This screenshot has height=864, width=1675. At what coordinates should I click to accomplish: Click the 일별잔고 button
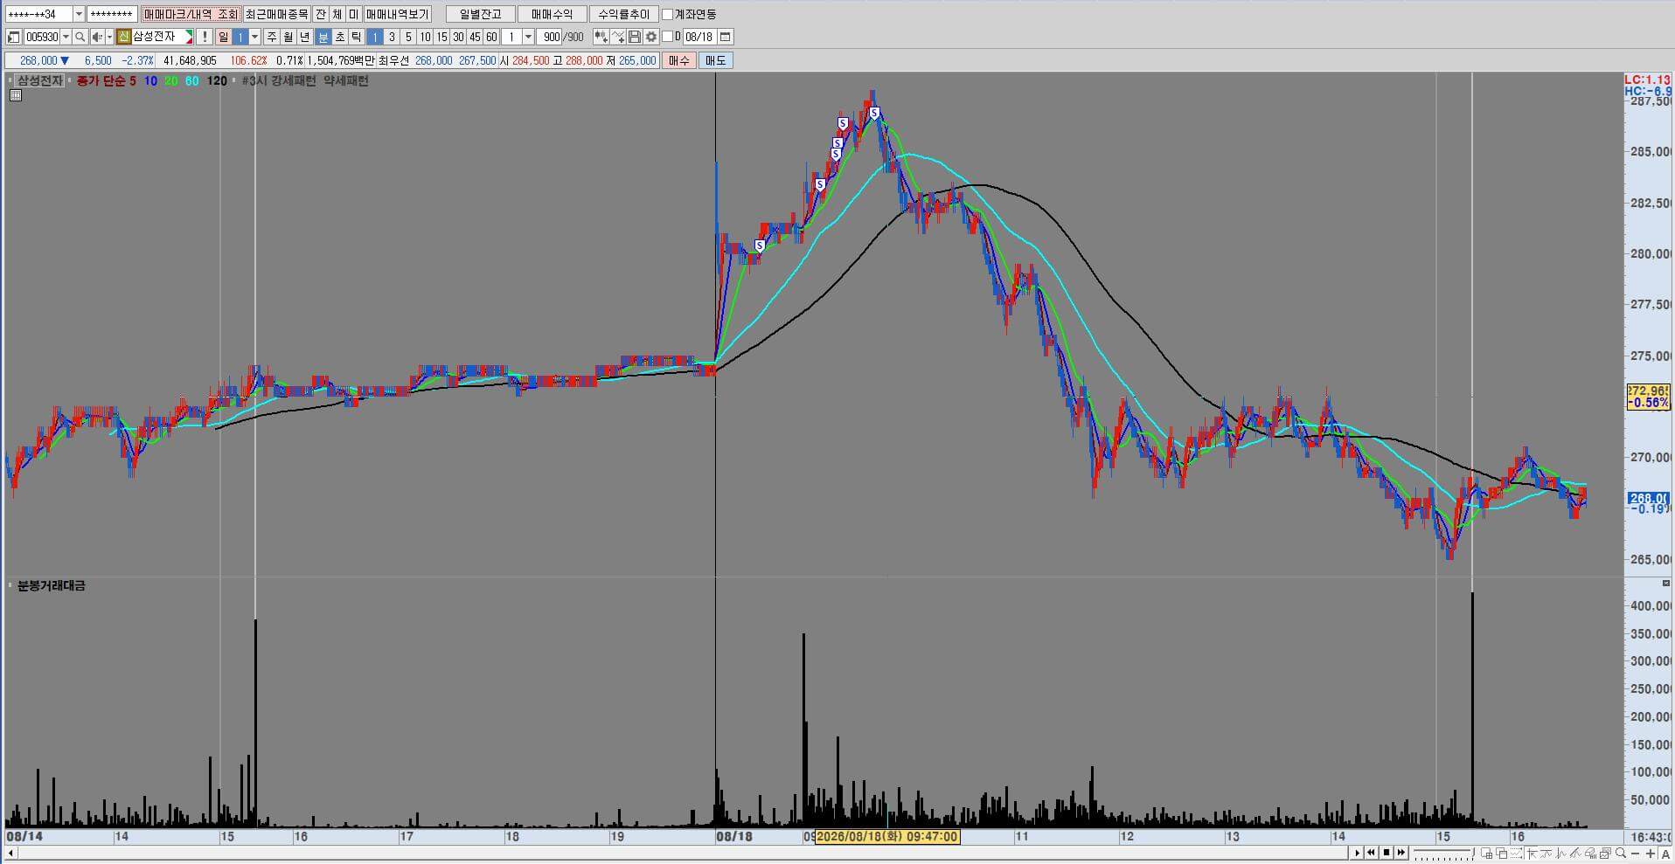pos(481,14)
